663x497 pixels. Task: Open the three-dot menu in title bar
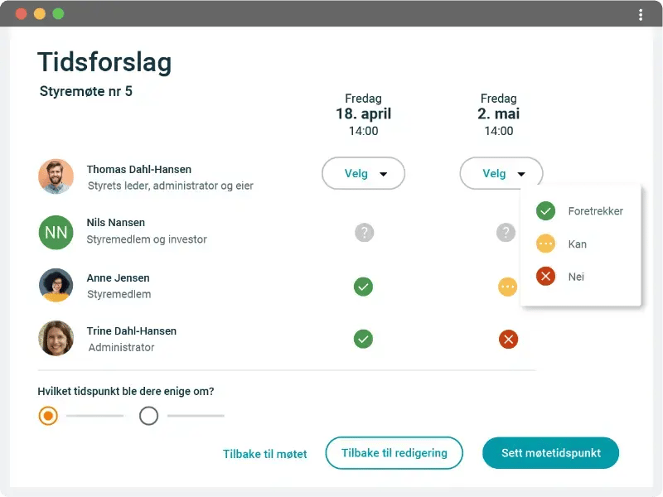click(641, 15)
